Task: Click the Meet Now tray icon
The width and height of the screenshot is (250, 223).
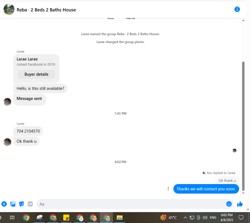Action: coord(198,218)
